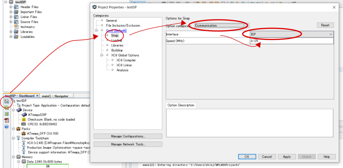This screenshot has width=343, height=168.
Task: Click the Compiler Toolchain hammer icon
Action: click(x=19, y=138)
